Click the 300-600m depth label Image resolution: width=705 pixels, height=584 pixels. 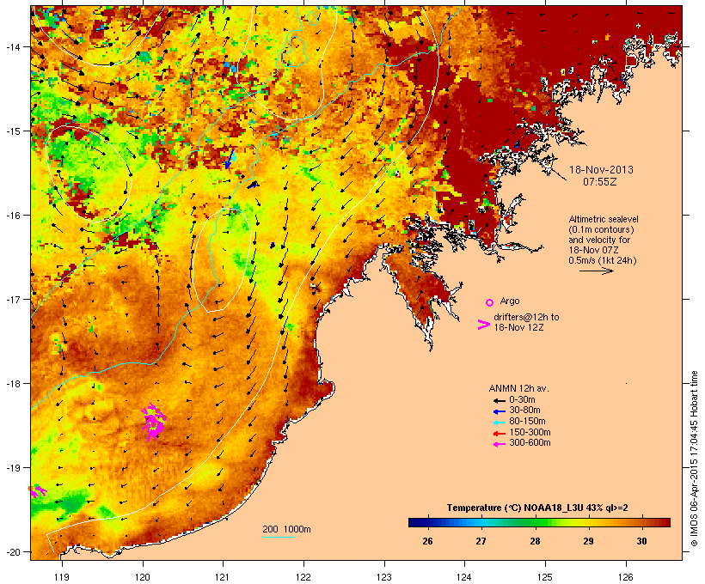(x=530, y=443)
